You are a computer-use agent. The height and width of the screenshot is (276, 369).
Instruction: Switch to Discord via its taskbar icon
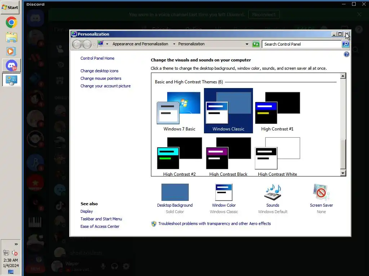[x=12, y=65]
